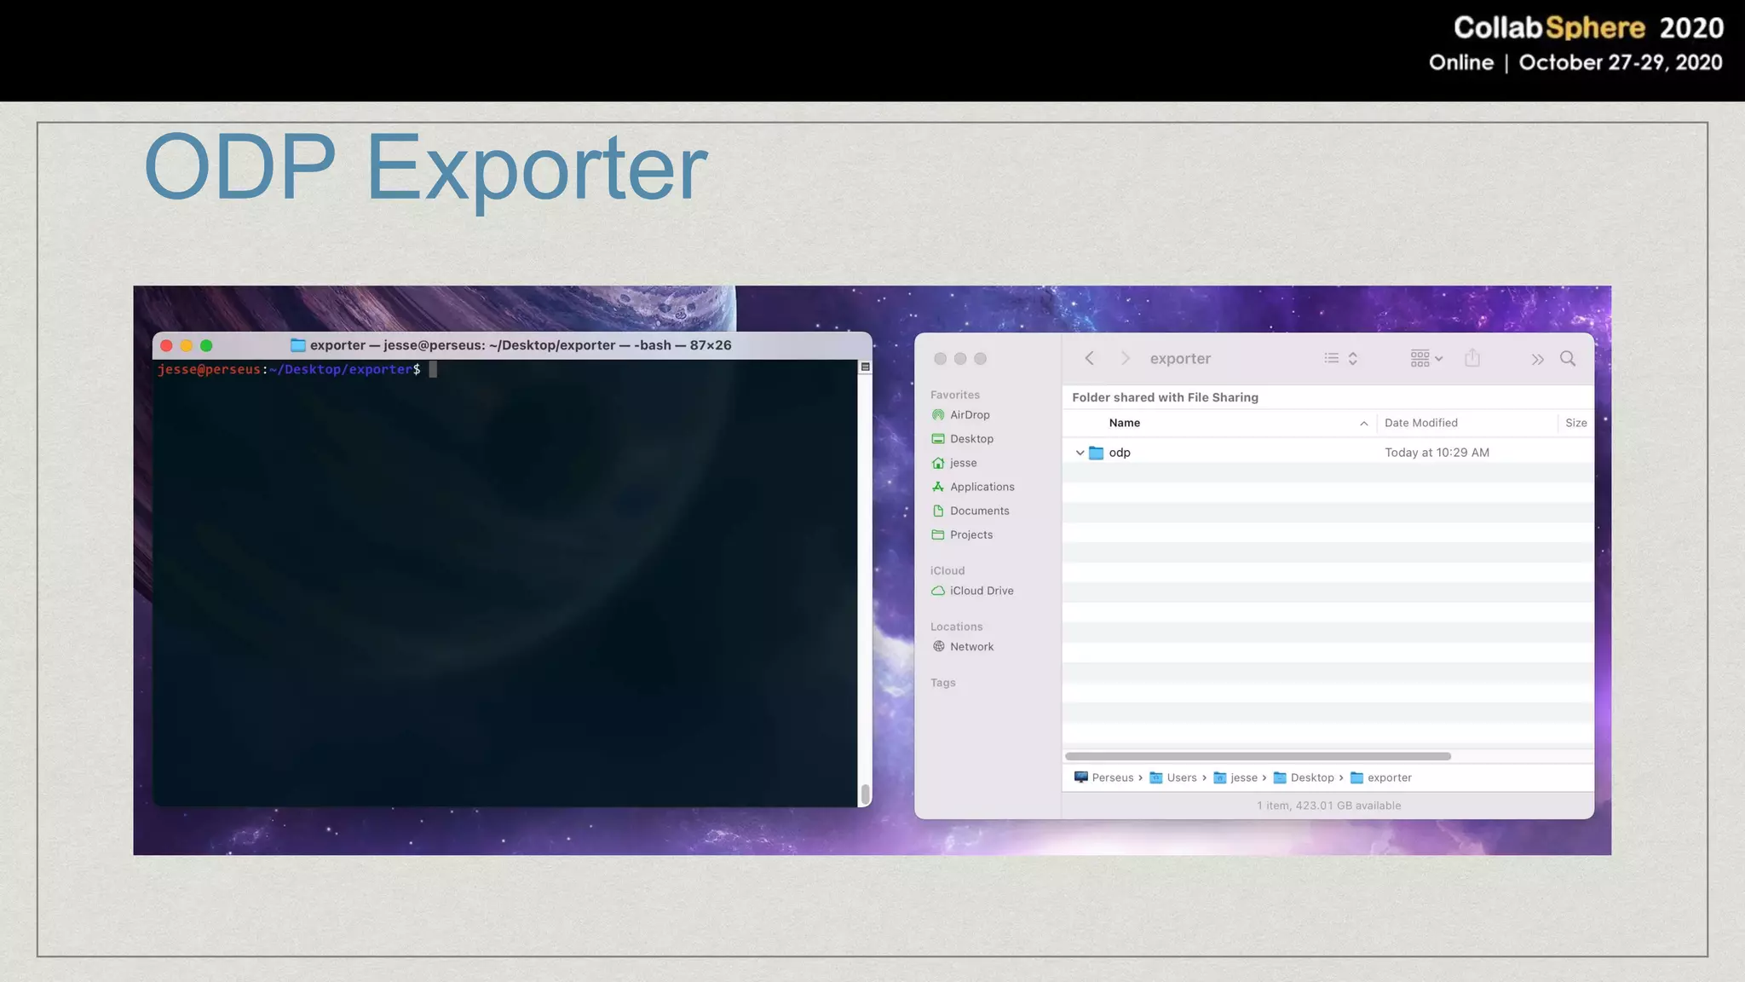Open jesse home folder in sidebar

[963, 463]
